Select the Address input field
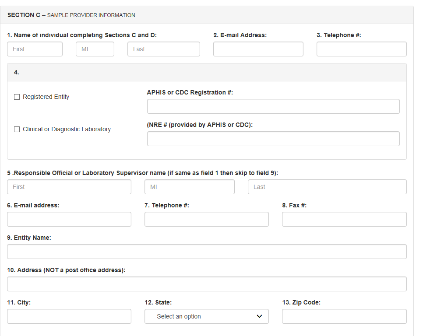 [x=207, y=284]
